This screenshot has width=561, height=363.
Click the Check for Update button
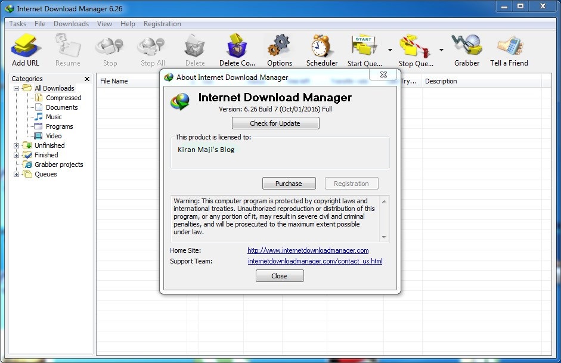[275, 123]
